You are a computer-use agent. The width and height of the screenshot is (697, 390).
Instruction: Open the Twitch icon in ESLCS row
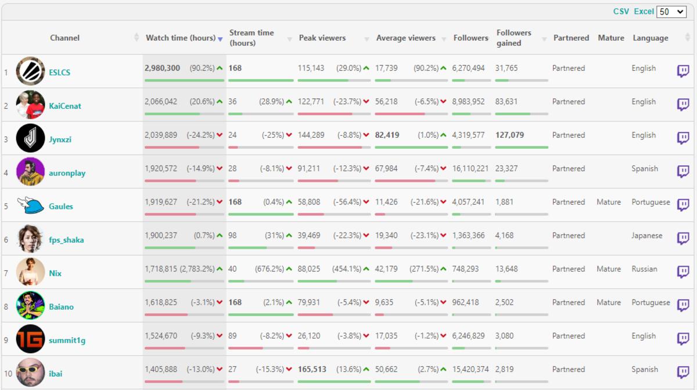coord(683,71)
